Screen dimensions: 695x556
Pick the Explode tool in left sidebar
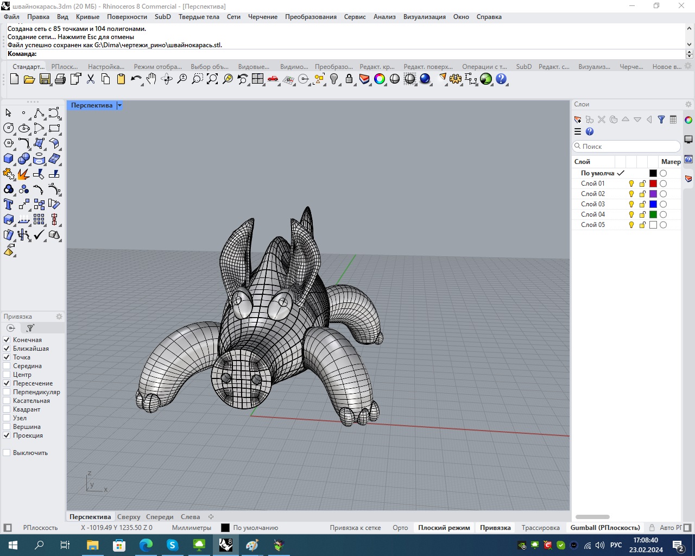(23, 174)
